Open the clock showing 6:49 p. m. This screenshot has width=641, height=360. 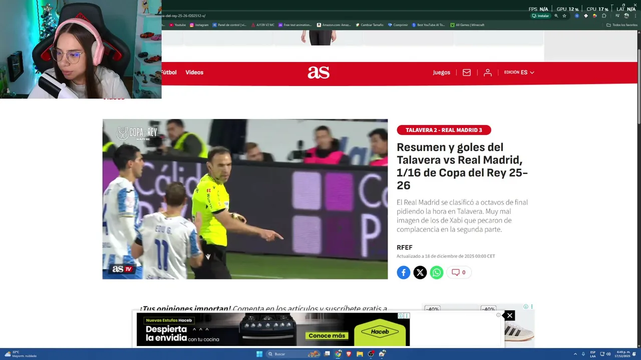tap(622, 354)
